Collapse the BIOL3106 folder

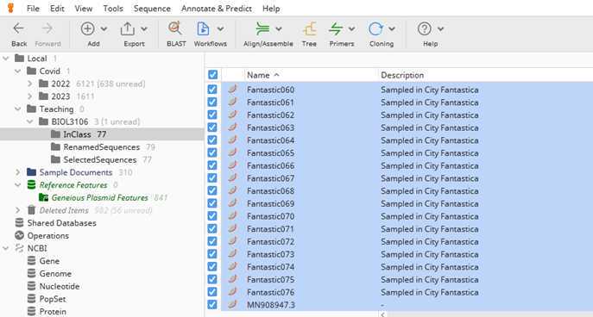coord(30,122)
